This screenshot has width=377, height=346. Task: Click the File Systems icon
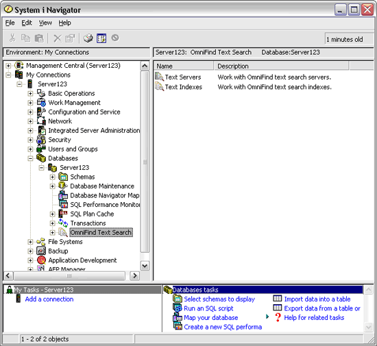[41, 241]
